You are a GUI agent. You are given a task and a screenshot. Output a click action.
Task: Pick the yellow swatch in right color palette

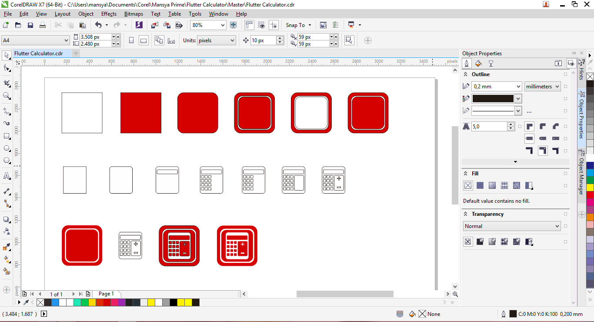coord(590,188)
